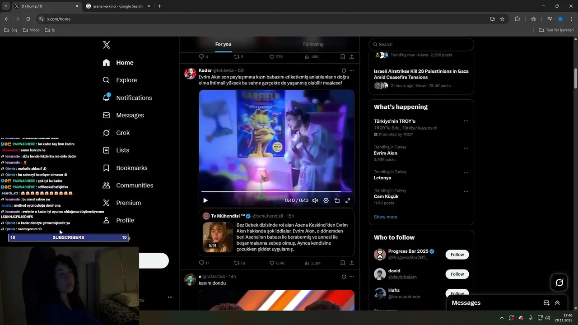This screenshot has height=325, width=578.
Task: Open the Video bookmarks folder
Action: pos(31,30)
